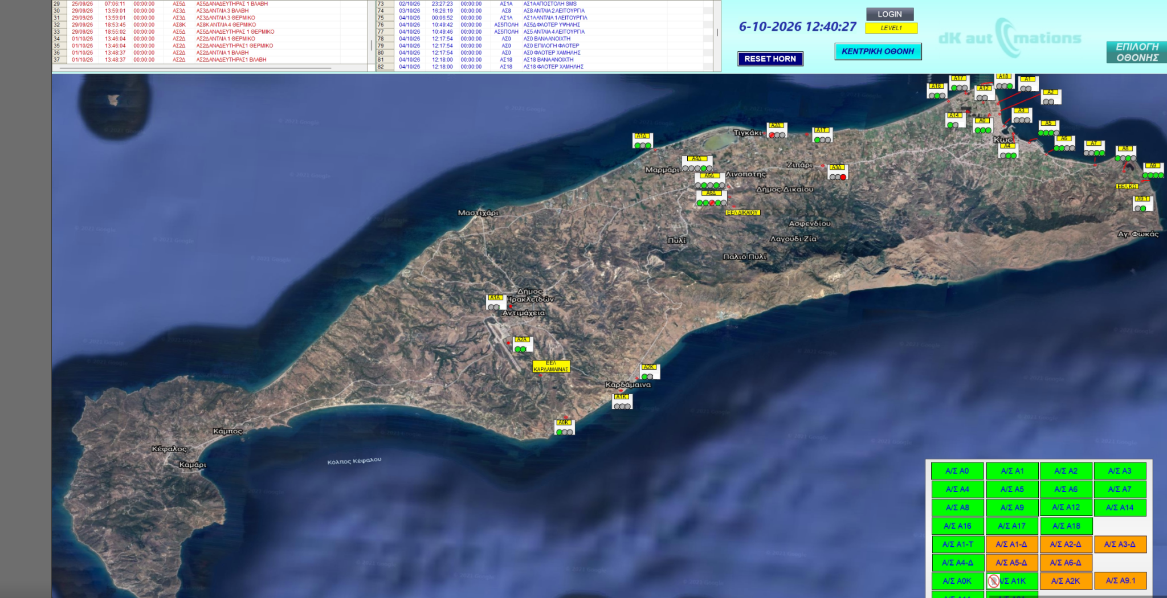
Task: Open the Α/Σ Α3 station button
Action: 1120,471
